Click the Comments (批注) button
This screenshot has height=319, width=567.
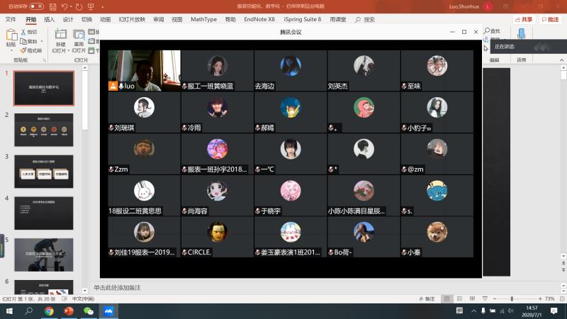pos(551,20)
